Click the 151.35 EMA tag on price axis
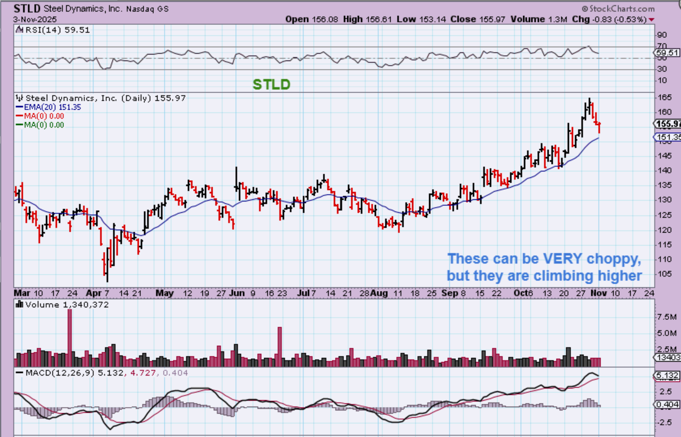This screenshot has height=437, width=681. [x=668, y=137]
